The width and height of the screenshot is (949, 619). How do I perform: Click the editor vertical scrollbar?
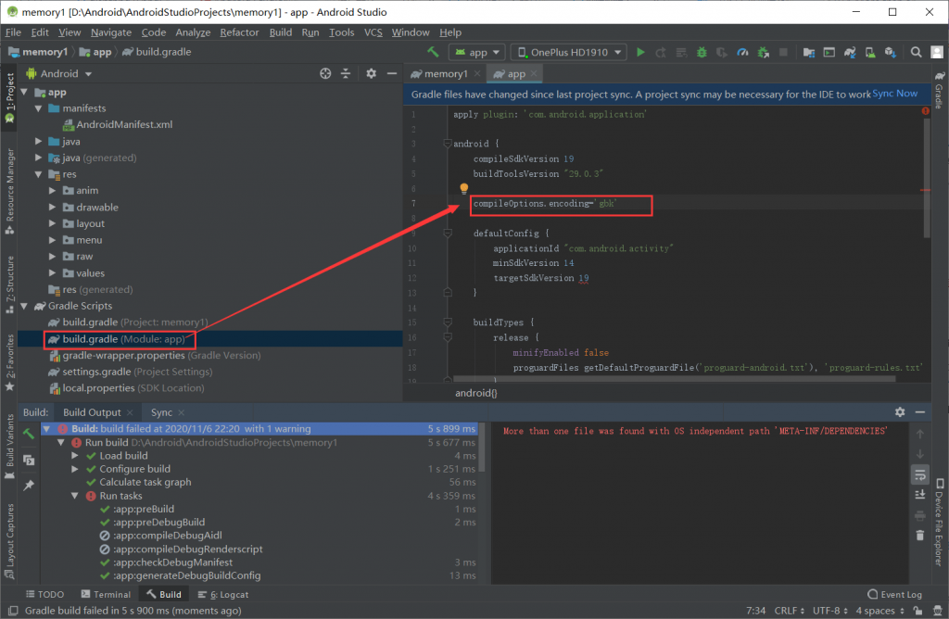(x=927, y=178)
